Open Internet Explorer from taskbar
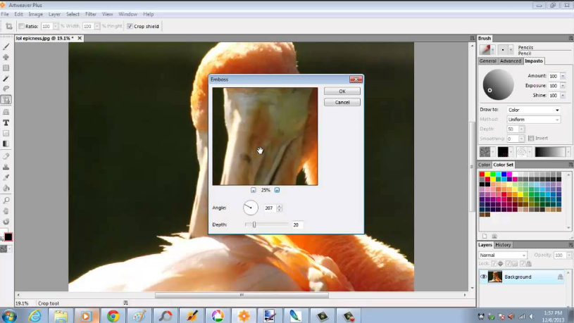This screenshot has width=574, height=323. (x=35, y=316)
